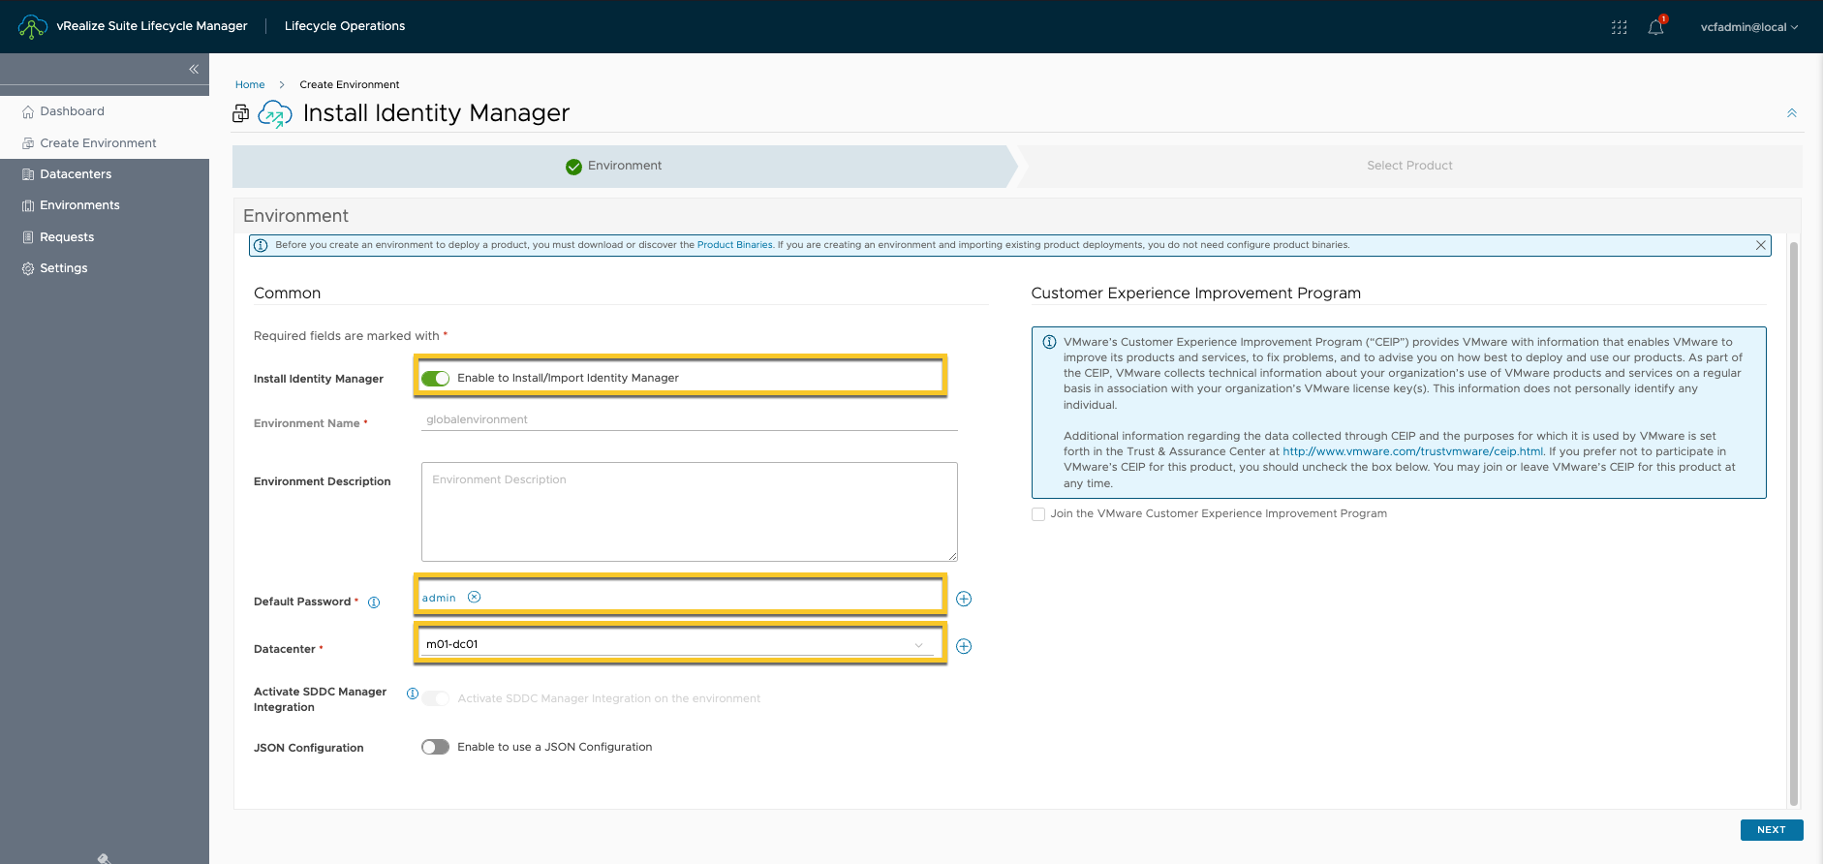This screenshot has height=864, width=1823.
Task: Click the pin icon at sidebar bottom
Action: [x=105, y=858]
